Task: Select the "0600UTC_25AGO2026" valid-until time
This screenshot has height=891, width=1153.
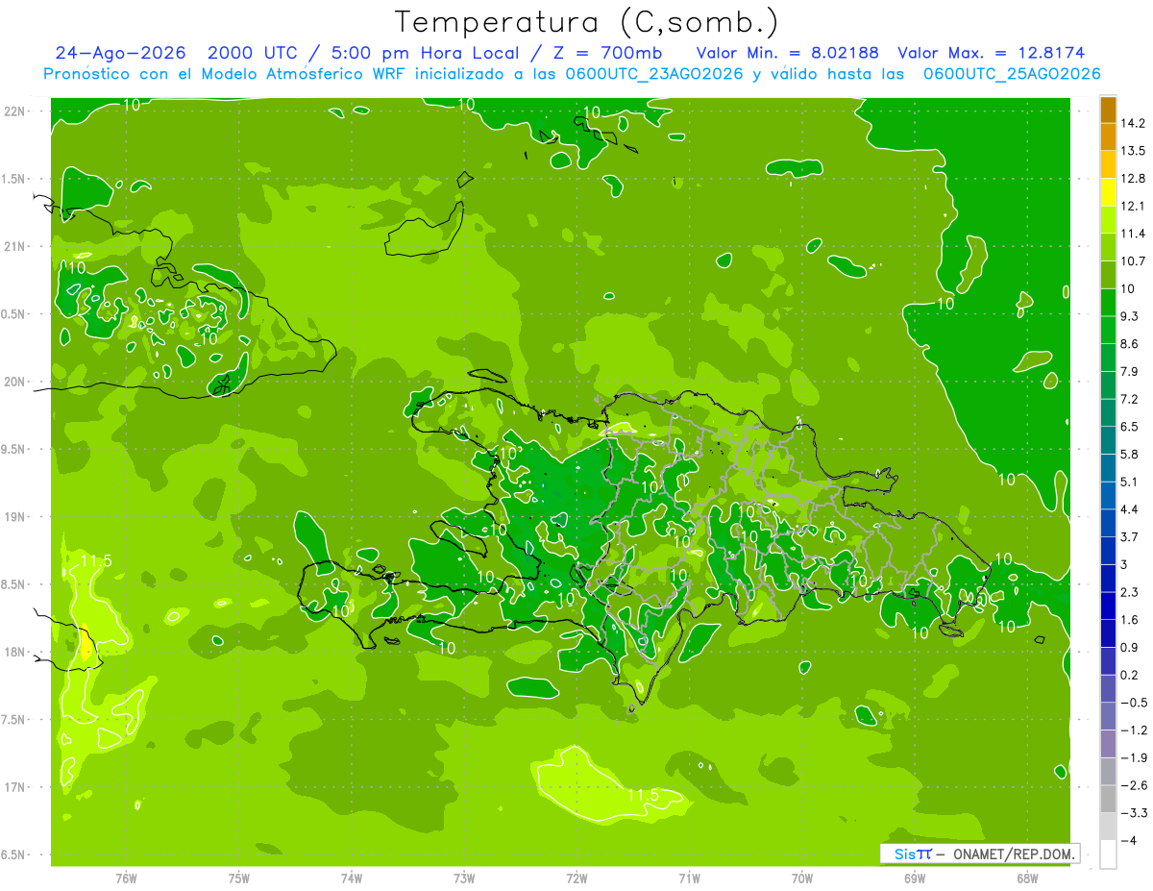Action: click(1011, 74)
